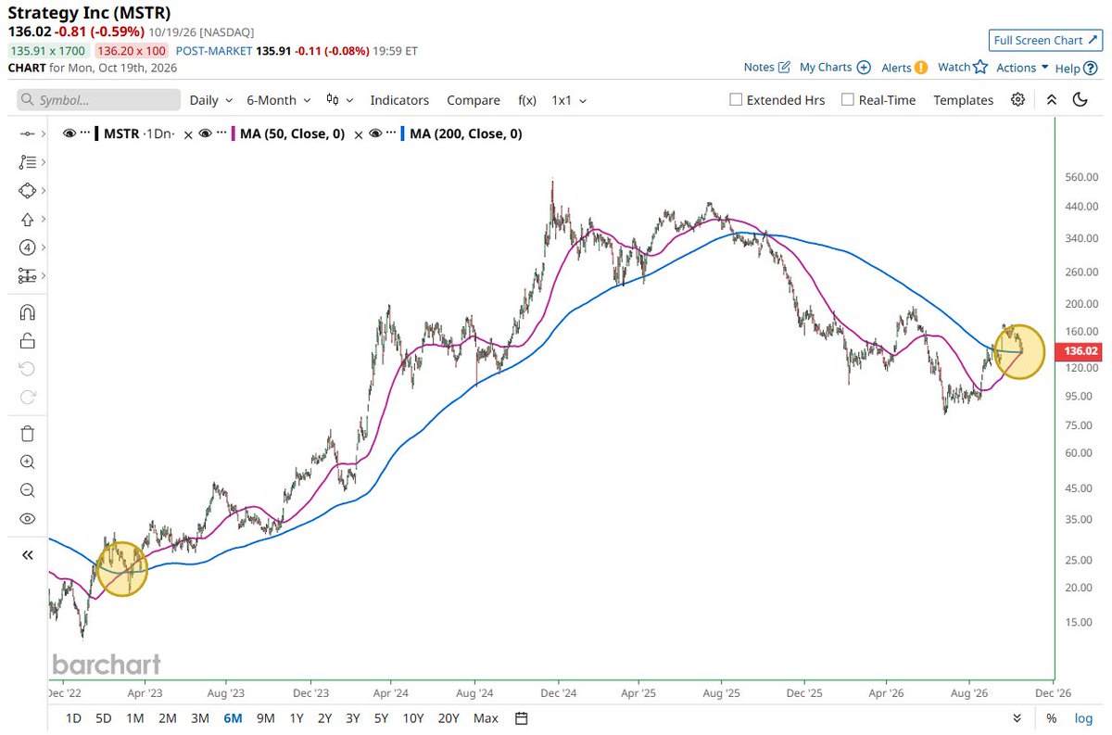Open the measurement projection tool

click(x=27, y=275)
